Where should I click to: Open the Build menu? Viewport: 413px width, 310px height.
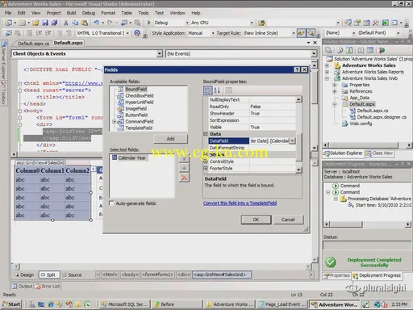[x=71, y=13]
